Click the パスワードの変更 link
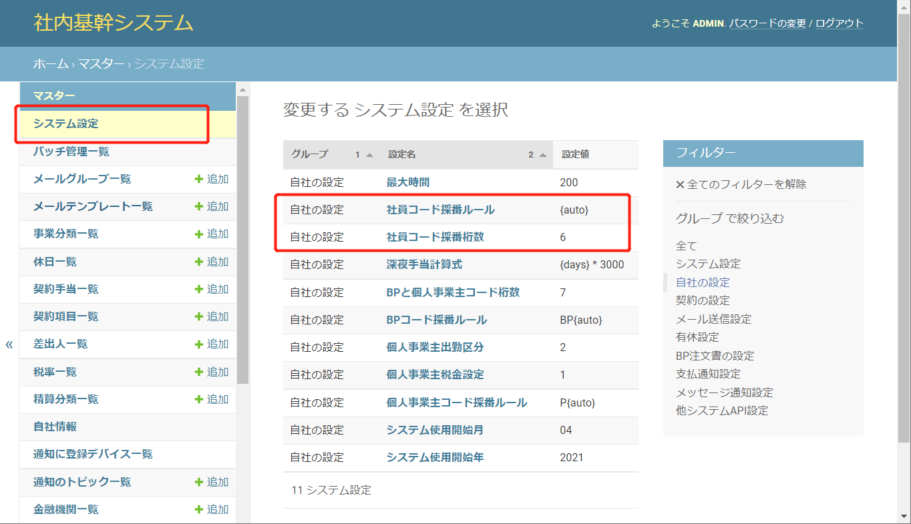Viewport: 911px width, 524px height. [767, 23]
